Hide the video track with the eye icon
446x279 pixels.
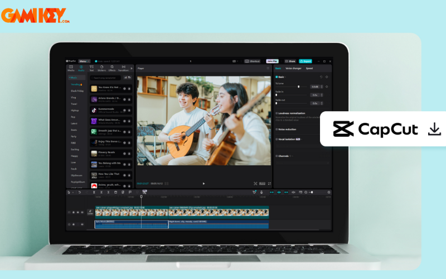click(x=78, y=213)
